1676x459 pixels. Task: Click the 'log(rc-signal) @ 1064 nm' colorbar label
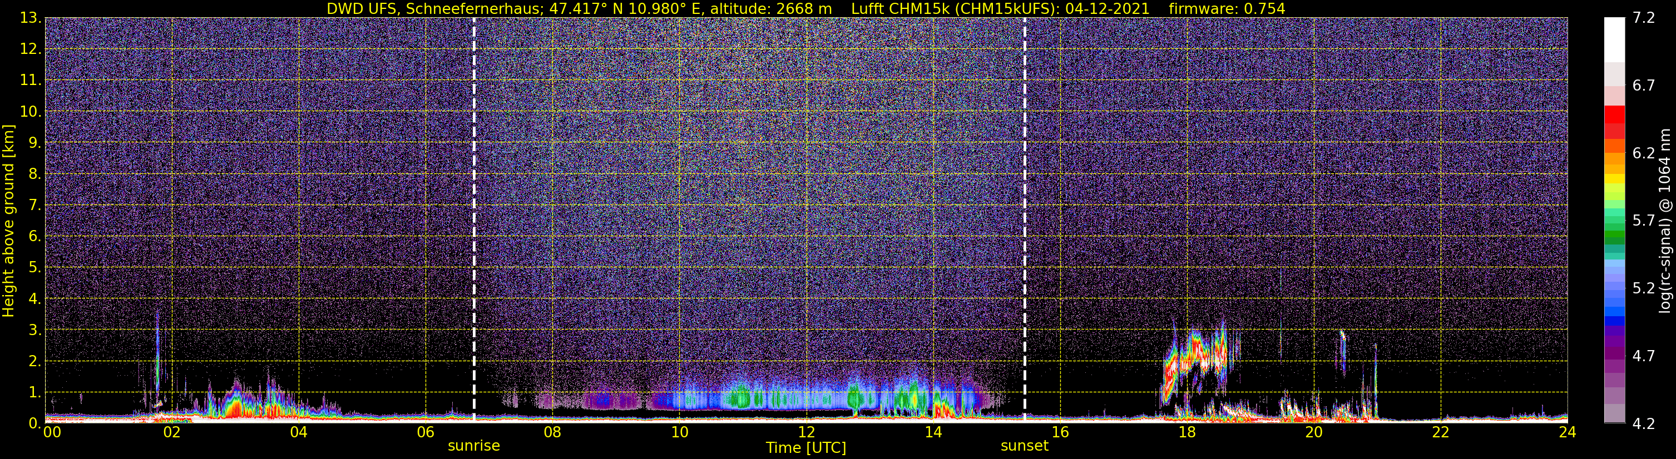1664,221
